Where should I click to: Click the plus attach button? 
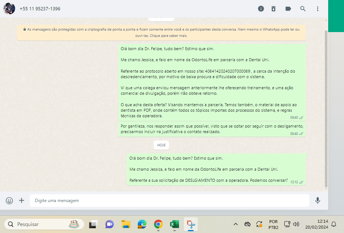[x=21, y=200]
